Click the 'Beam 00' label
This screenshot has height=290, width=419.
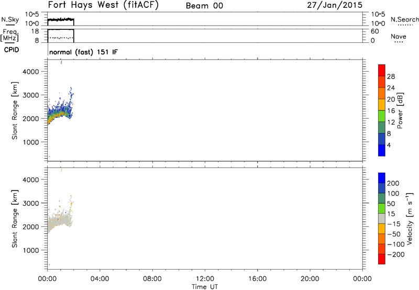[204, 6]
